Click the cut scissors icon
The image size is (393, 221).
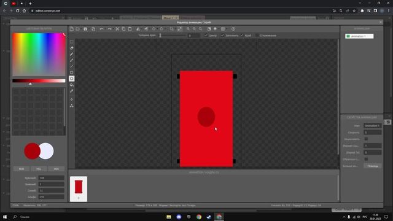117,29
